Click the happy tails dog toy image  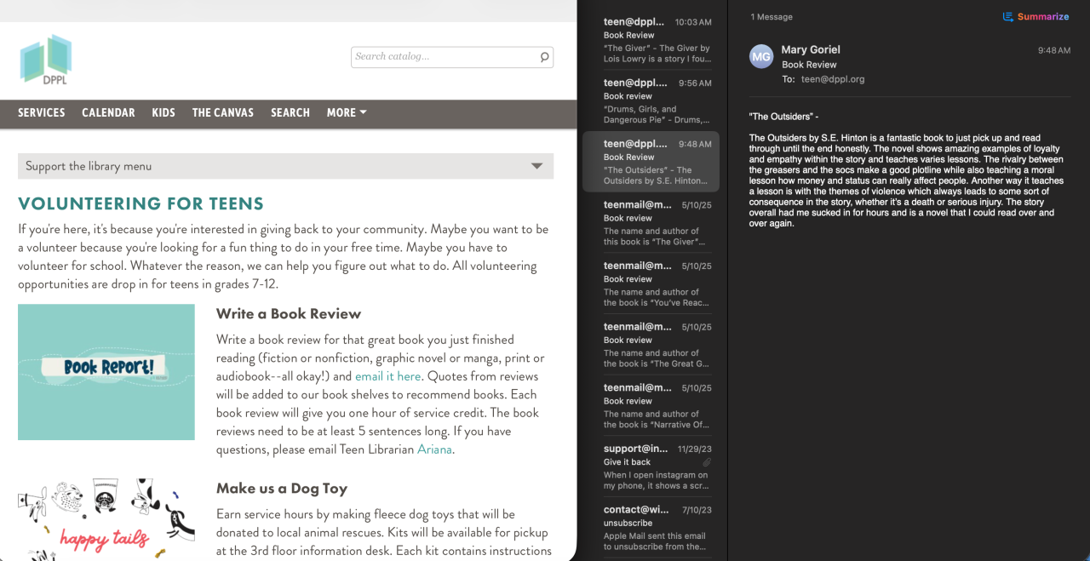pos(106,519)
